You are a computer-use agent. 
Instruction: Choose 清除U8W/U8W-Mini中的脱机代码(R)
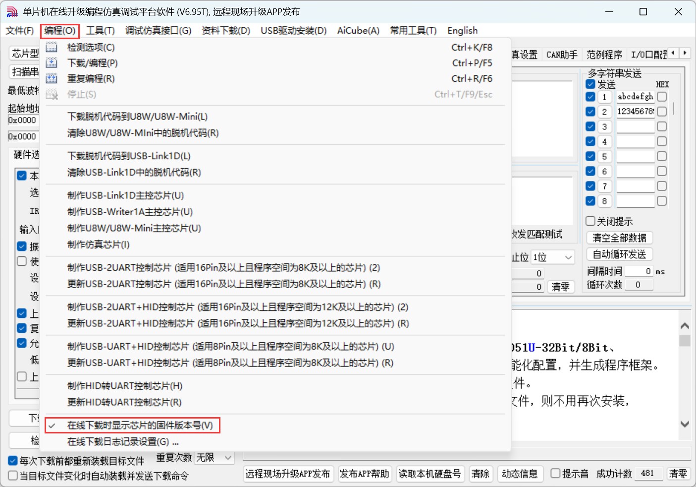(275, 133)
